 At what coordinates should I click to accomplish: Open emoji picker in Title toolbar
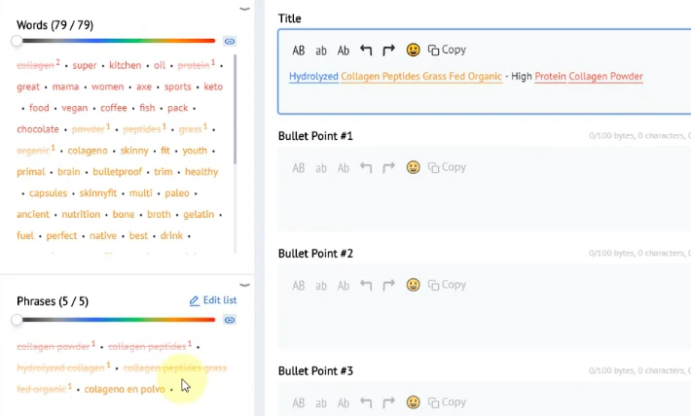[413, 50]
